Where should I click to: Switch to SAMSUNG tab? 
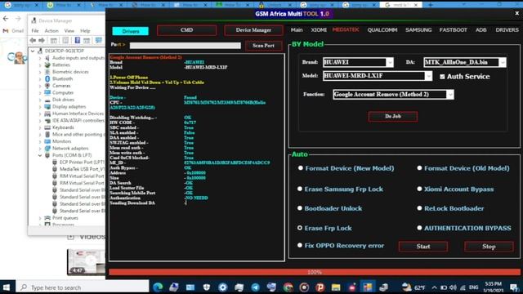[x=418, y=30]
